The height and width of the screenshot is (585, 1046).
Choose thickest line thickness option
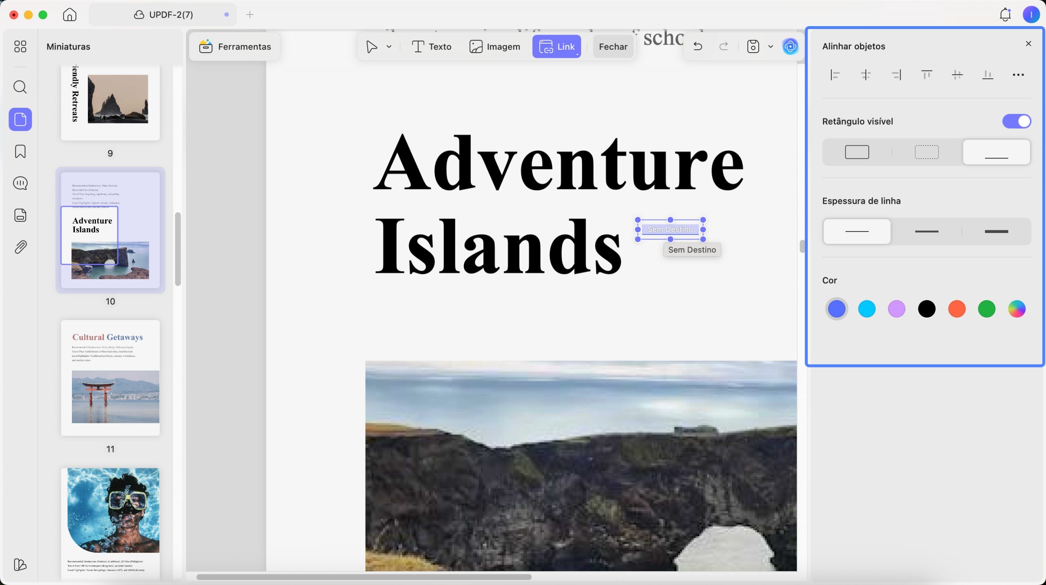tap(996, 231)
